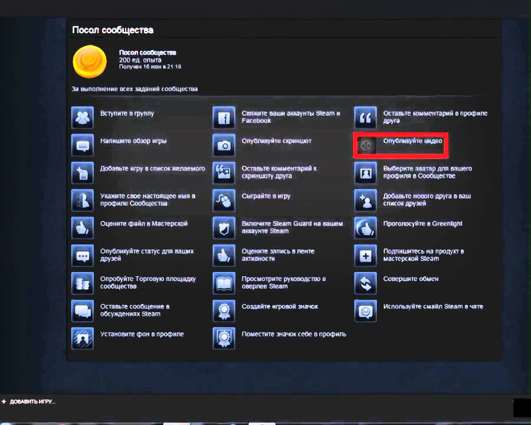Click the 'Вступите в группу' text
Image resolution: width=531 pixels, height=425 pixels.
pyautogui.click(x=127, y=113)
